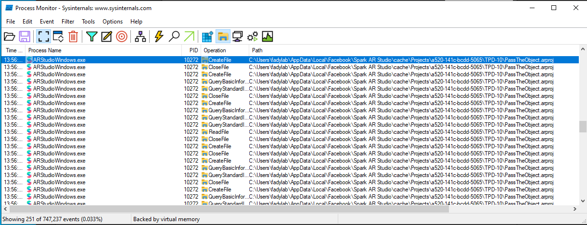Click the Save floppy disk icon
Image resolution: width=587 pixels, height=225 pixels.
25,36
